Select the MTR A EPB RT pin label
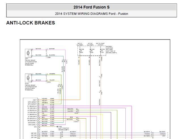 [32, 102]
